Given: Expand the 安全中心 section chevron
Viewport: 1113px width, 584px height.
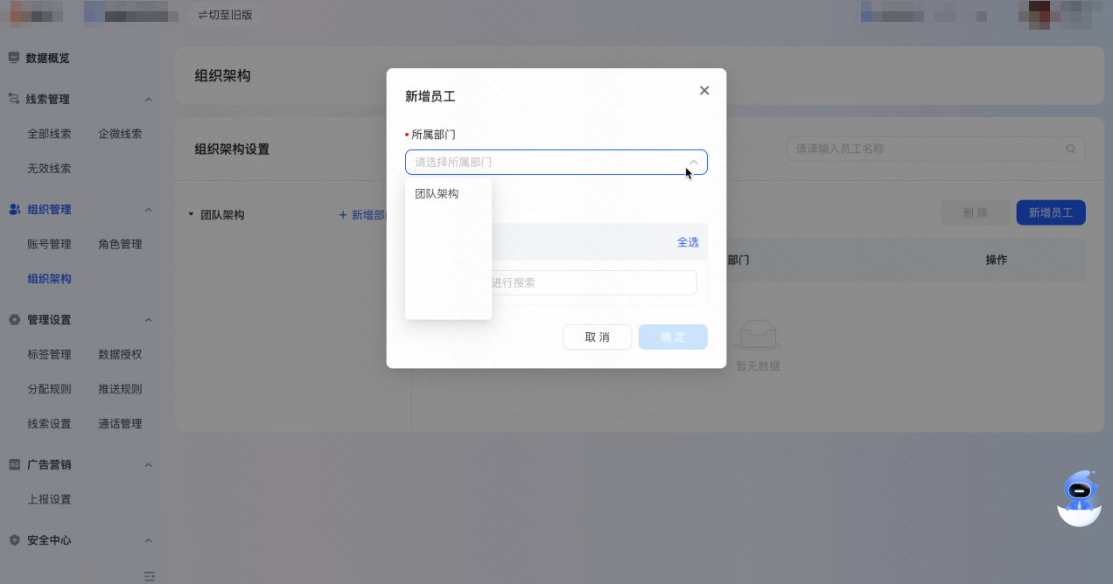Looking at the screenshot, I should [149, 540].
